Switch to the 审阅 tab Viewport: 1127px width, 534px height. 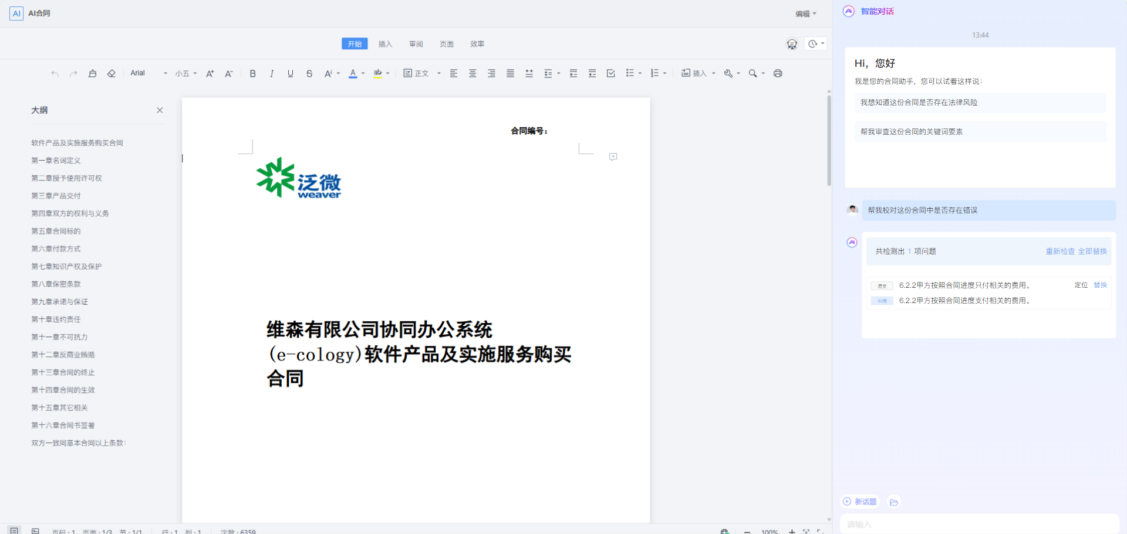click(x=416, y=44)
